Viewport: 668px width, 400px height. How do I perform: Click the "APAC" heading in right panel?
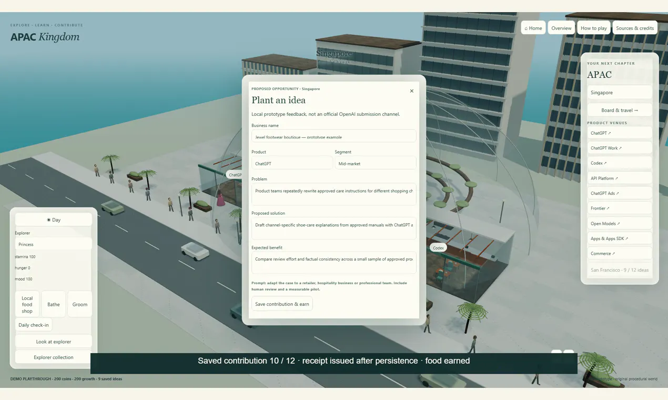[x=600, y=75]
